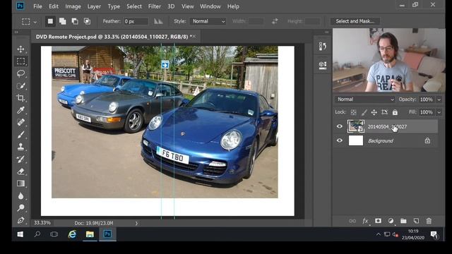Toggle prevent artboard auto-nesting lock
This screenshot has height=254, width=452.
[x=384, y=112]
